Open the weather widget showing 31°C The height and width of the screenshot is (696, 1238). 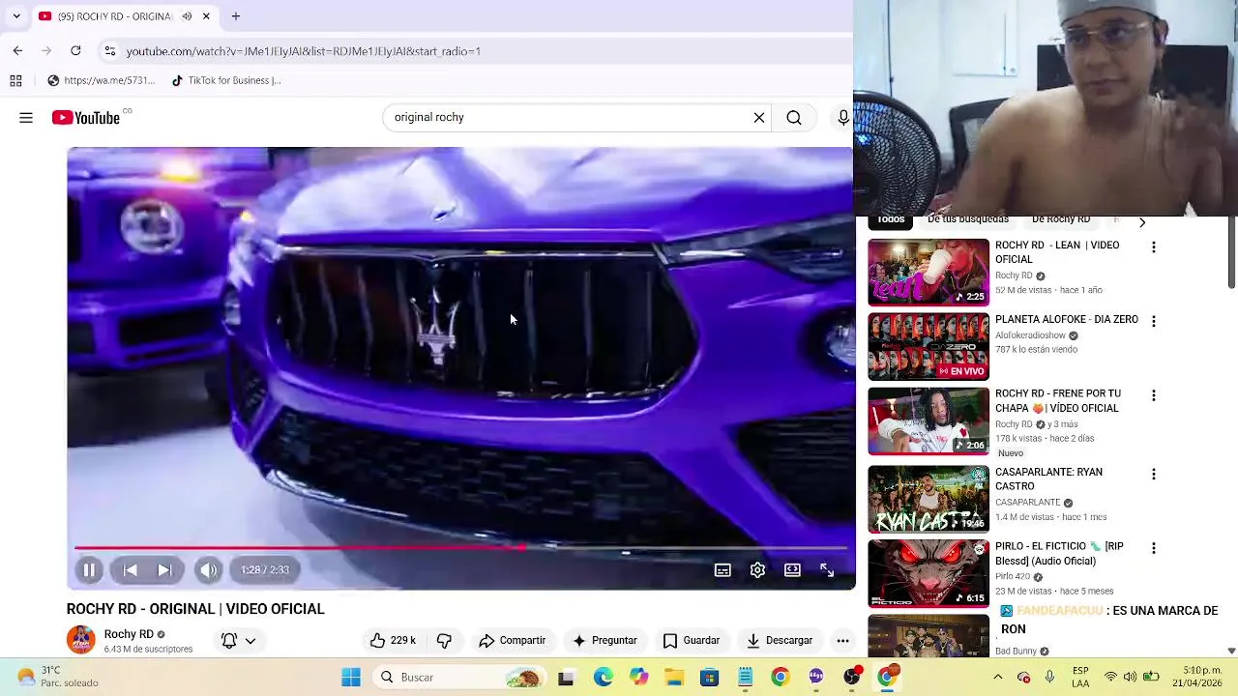tap(56, 677)
